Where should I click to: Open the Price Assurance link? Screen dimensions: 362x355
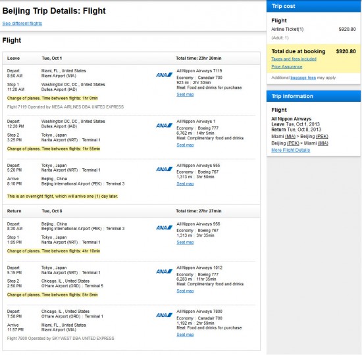(287, 66)
